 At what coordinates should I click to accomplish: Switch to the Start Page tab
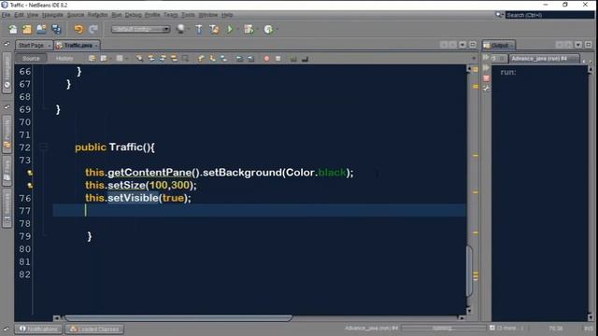point(31,46)
